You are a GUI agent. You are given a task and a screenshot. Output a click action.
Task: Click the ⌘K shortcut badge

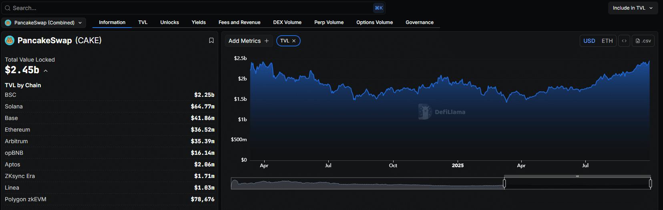coord(378,8)
